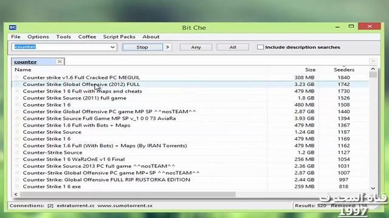Click the Stop button
The image size is (389, 218).
[x=142, y=47]
